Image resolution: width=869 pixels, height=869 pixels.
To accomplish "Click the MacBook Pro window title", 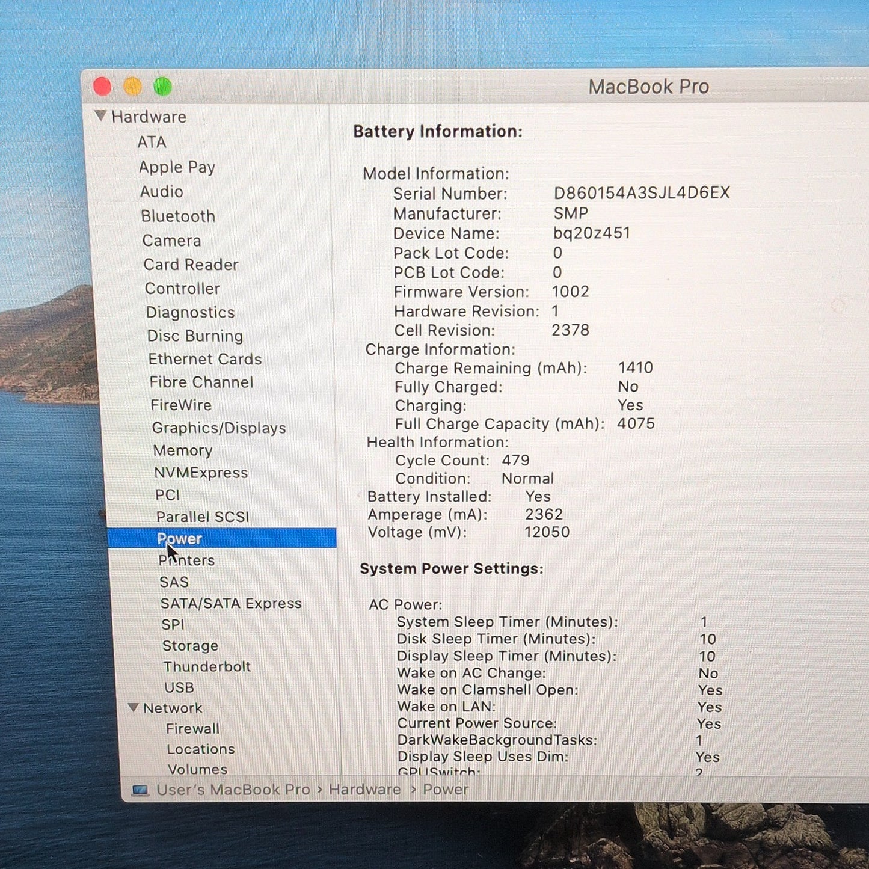I will (x=649, y=87).
